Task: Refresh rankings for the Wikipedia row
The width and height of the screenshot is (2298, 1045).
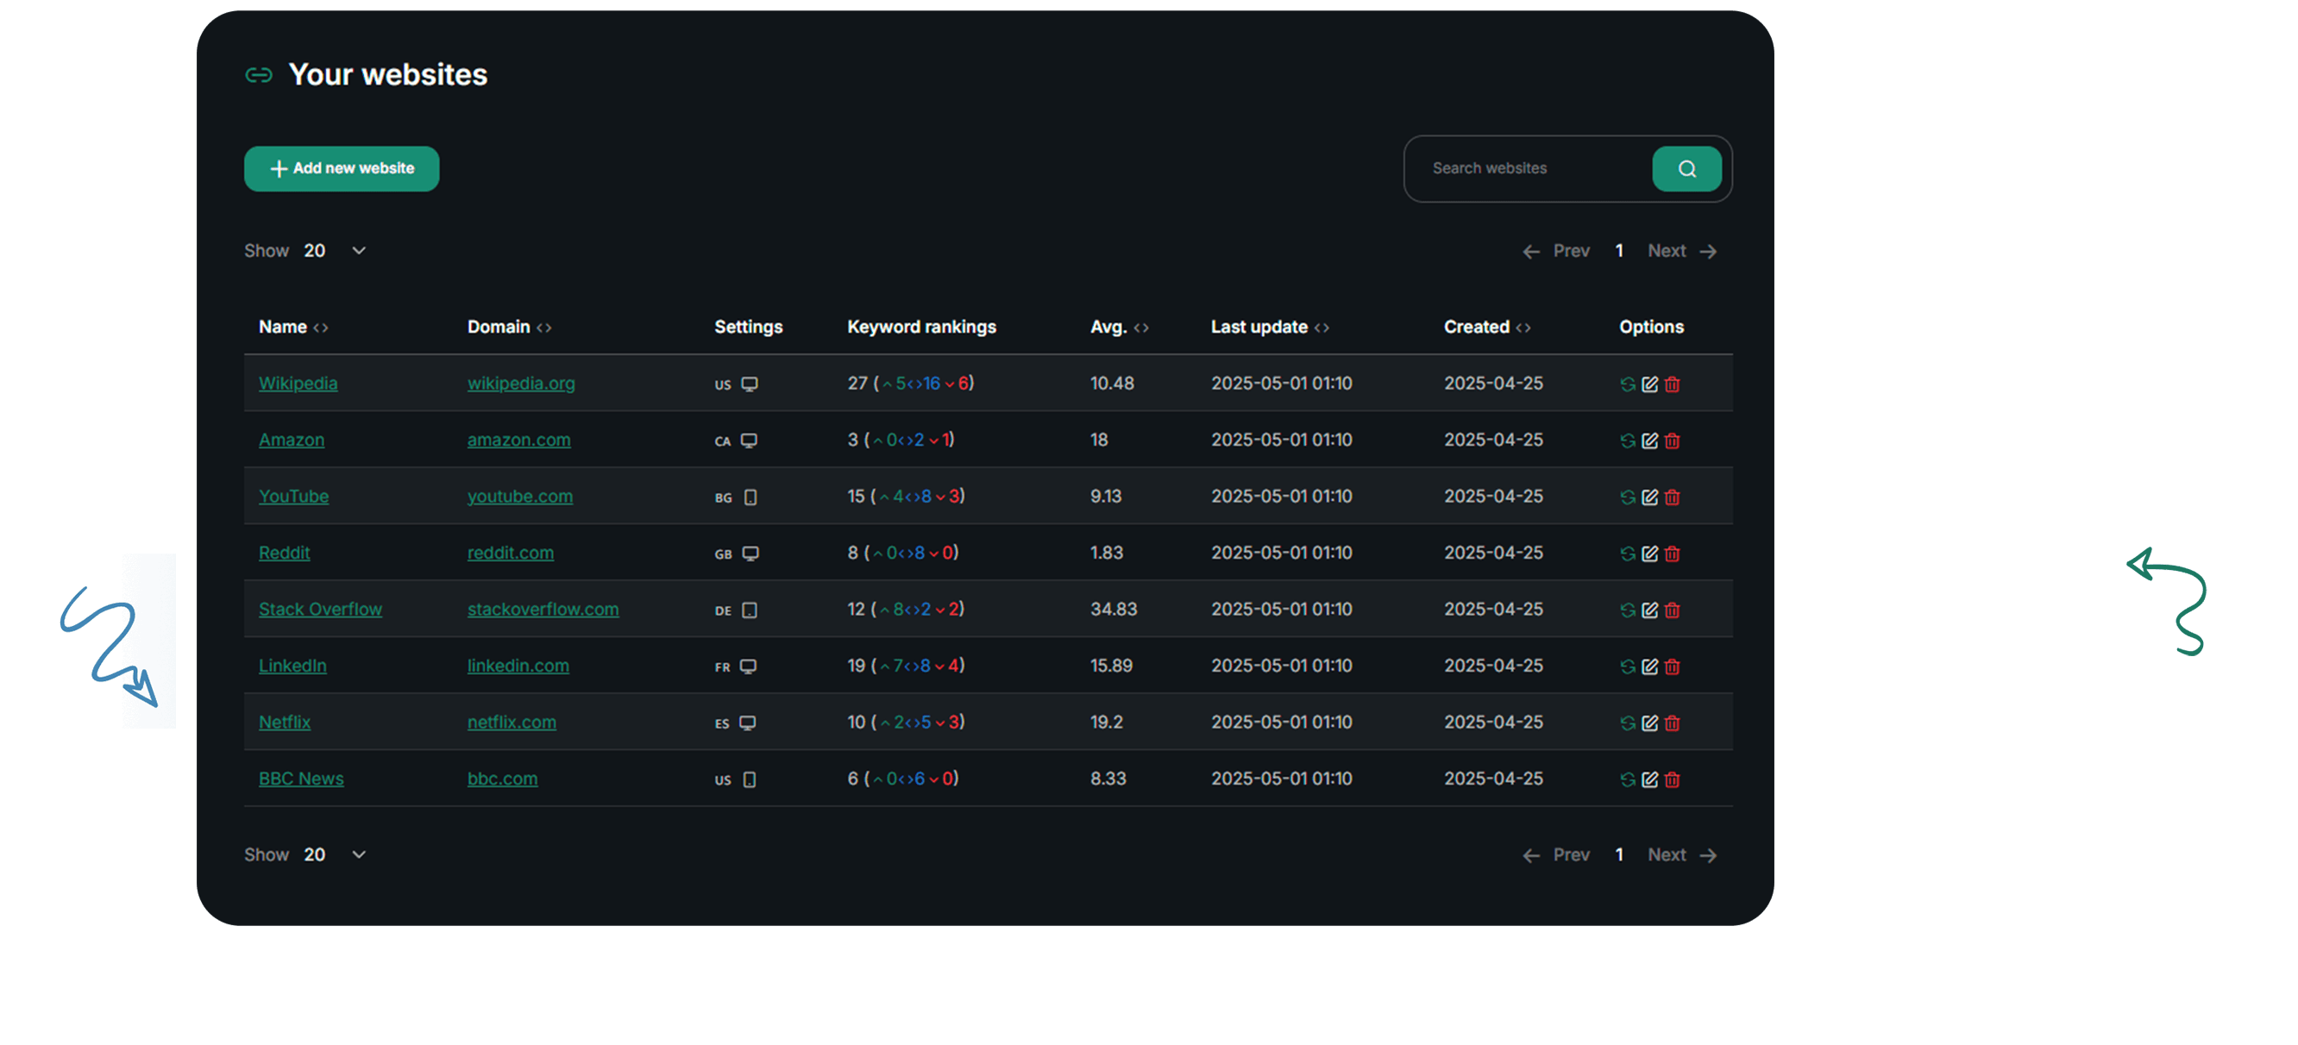Action: click(x=1627, y=385)
